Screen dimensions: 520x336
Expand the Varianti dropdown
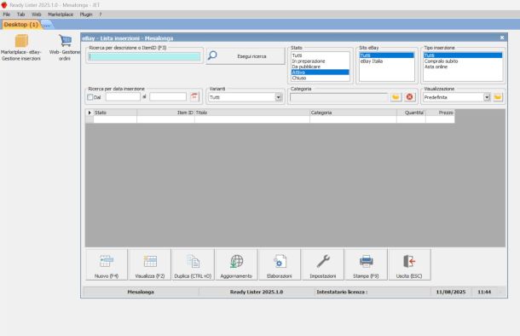click(279, 97)
